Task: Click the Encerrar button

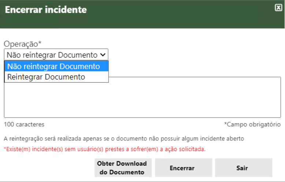Action: 184,168
